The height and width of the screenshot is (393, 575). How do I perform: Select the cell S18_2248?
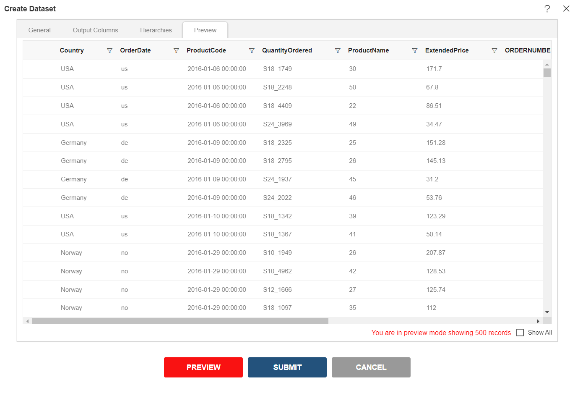(x=278, y=87)
